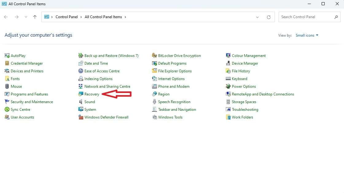This screenshot has height=193, width=344.
Task: Open Programs and Features icon
Action: pos(7,94)
